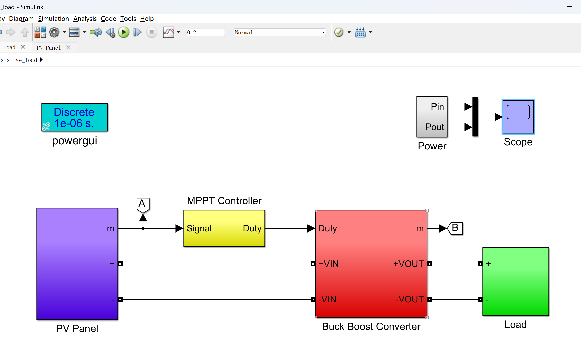Click the Step Back button
Screen dimensions: 581x357
coord(110,32)
